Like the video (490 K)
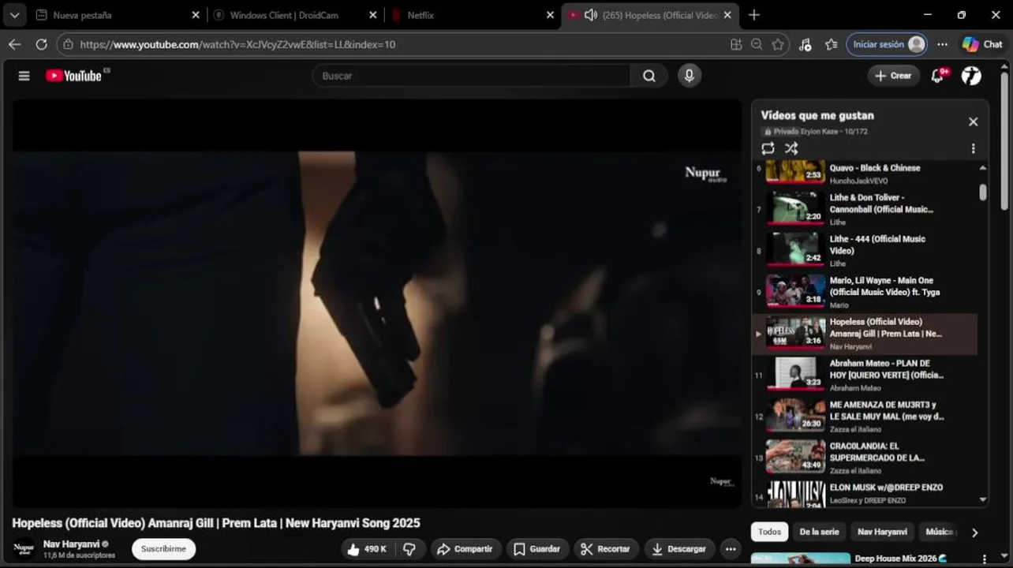1013x568 pixels. (x=367, y=549)
